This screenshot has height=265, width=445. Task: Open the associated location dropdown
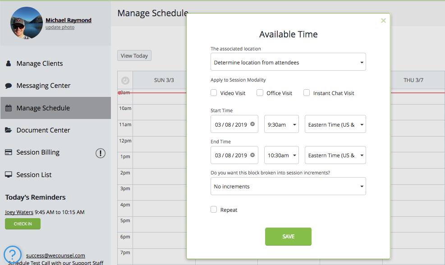coord(288,62)
